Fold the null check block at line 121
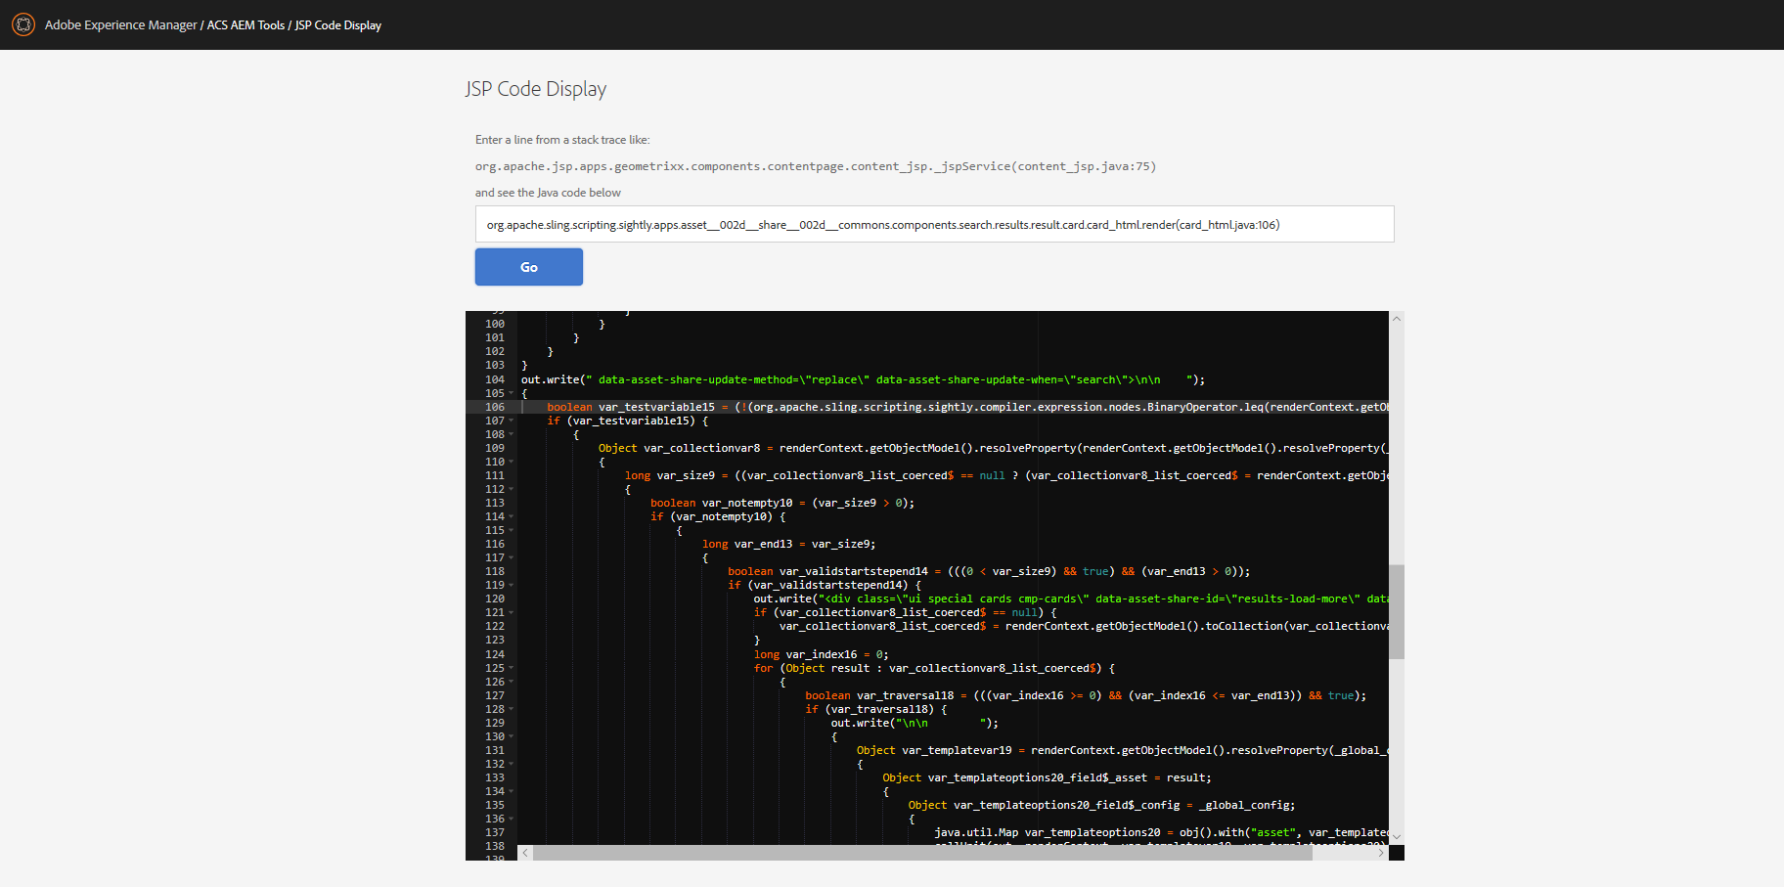This screenshot has height=887, width=1784. (511, 612)
